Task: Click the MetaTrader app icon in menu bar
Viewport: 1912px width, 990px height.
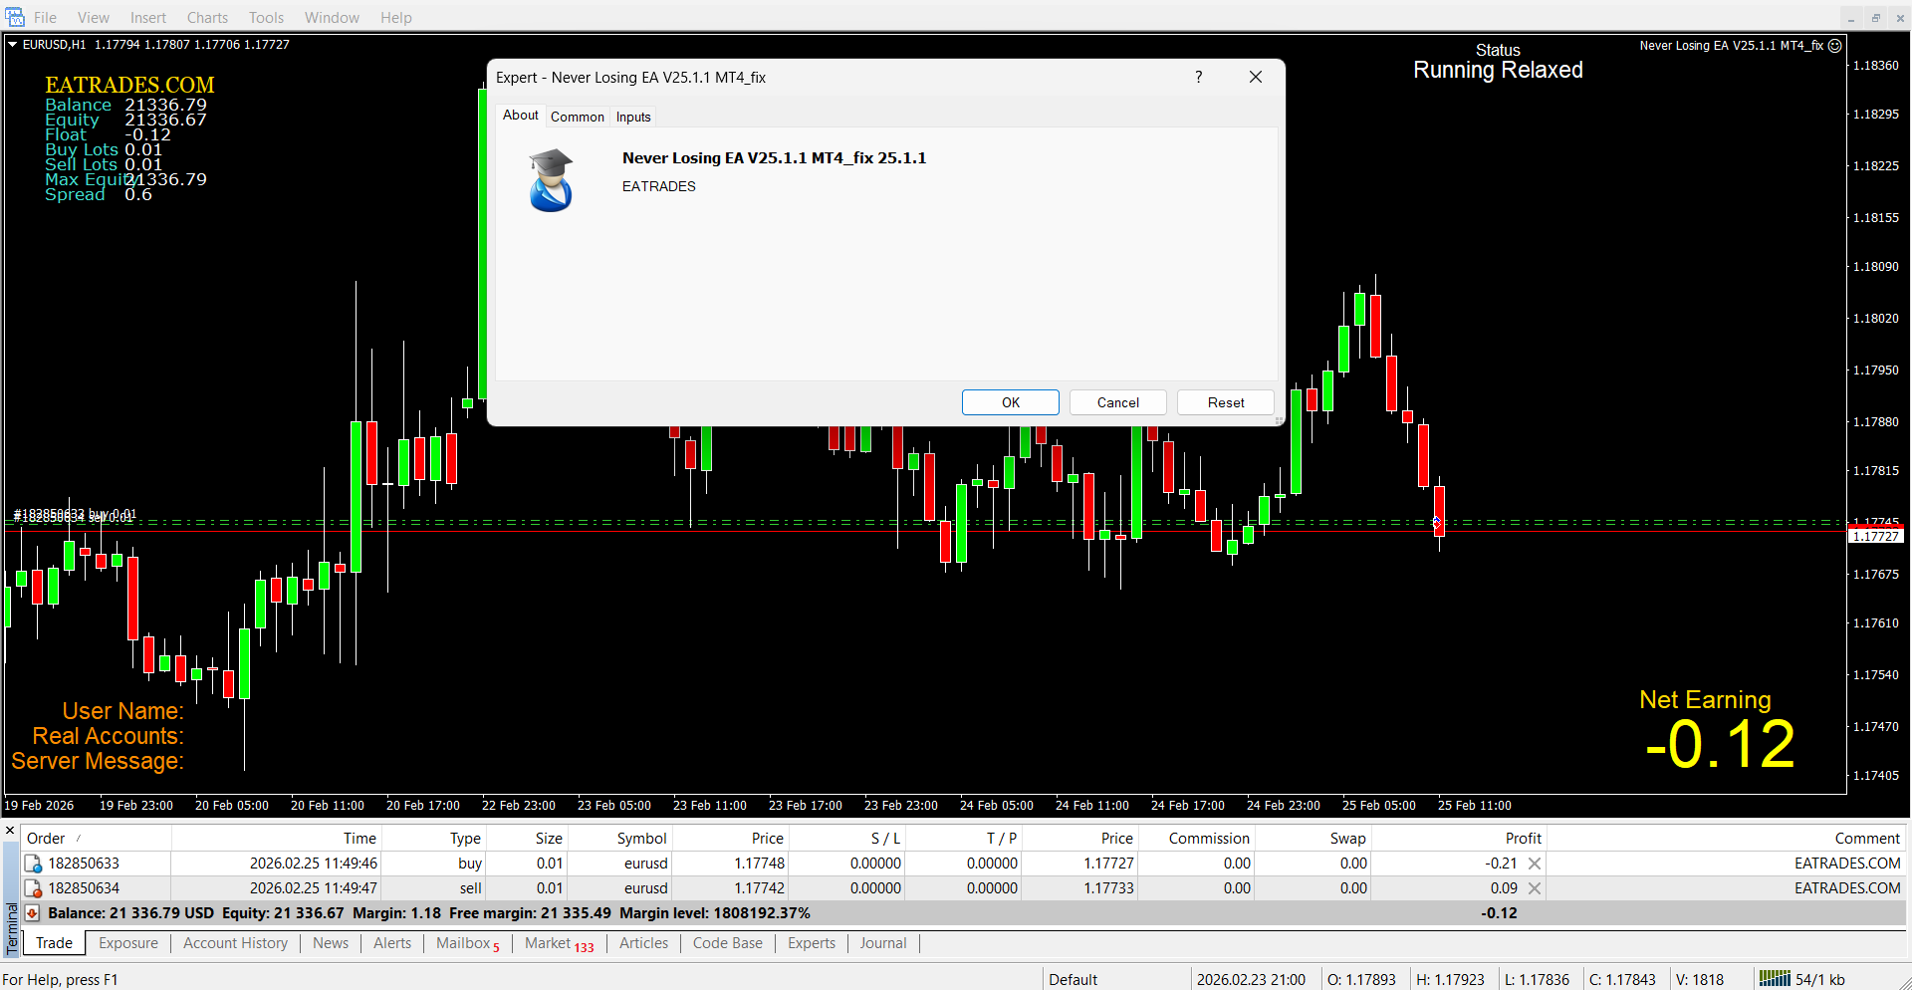Action: point(14,17)
